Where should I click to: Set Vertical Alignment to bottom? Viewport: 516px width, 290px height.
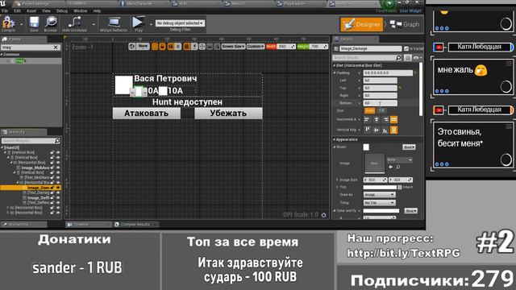coord(385,130)
